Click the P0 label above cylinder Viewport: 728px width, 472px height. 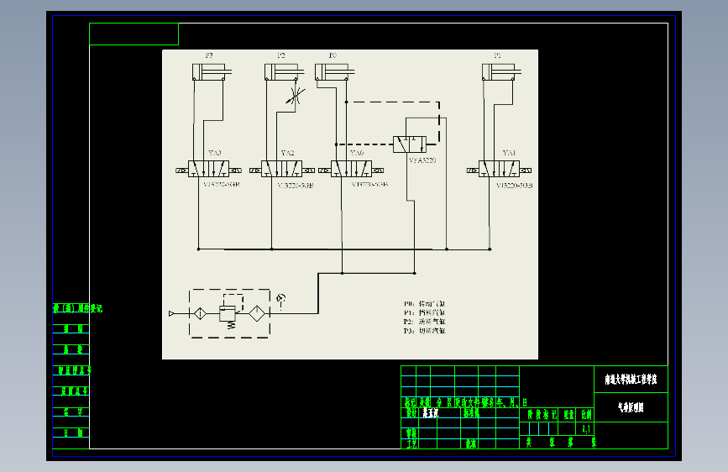click(333, 55)
